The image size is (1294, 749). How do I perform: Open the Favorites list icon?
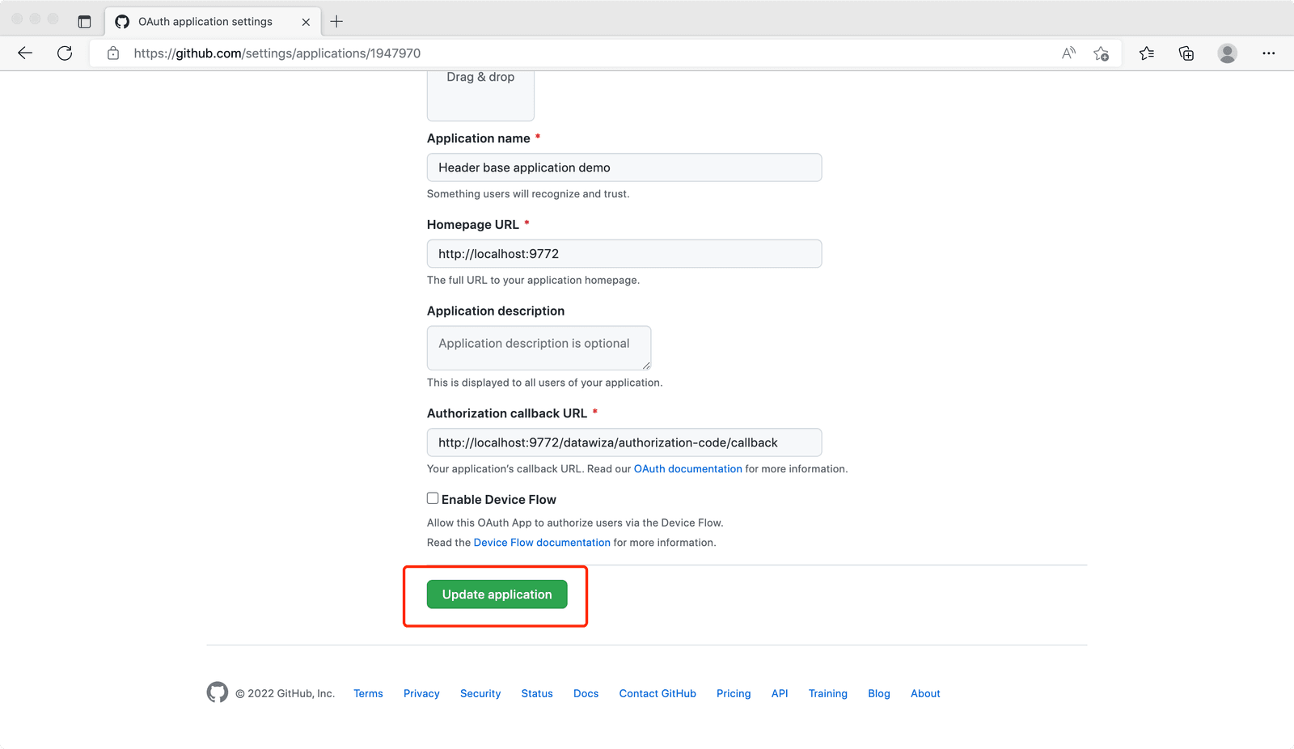1147,53
